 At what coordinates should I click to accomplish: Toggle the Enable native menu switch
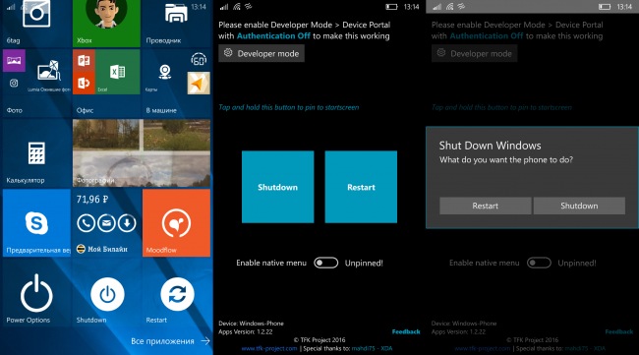[x=325, y=263]
